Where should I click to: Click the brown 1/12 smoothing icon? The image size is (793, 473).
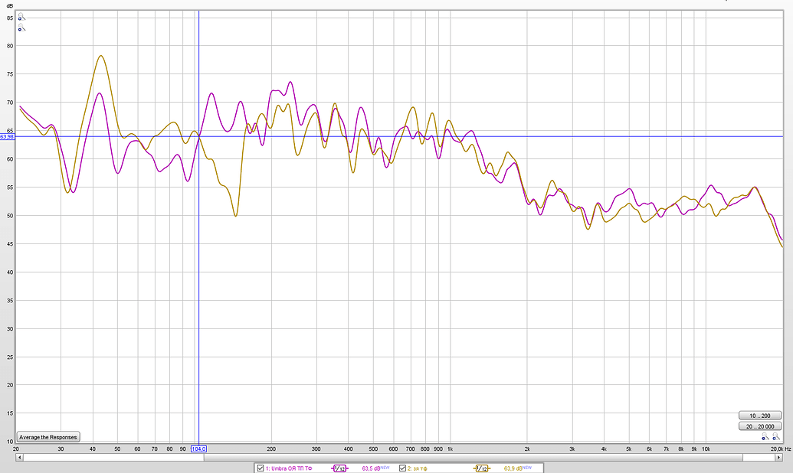coord(481,468)
